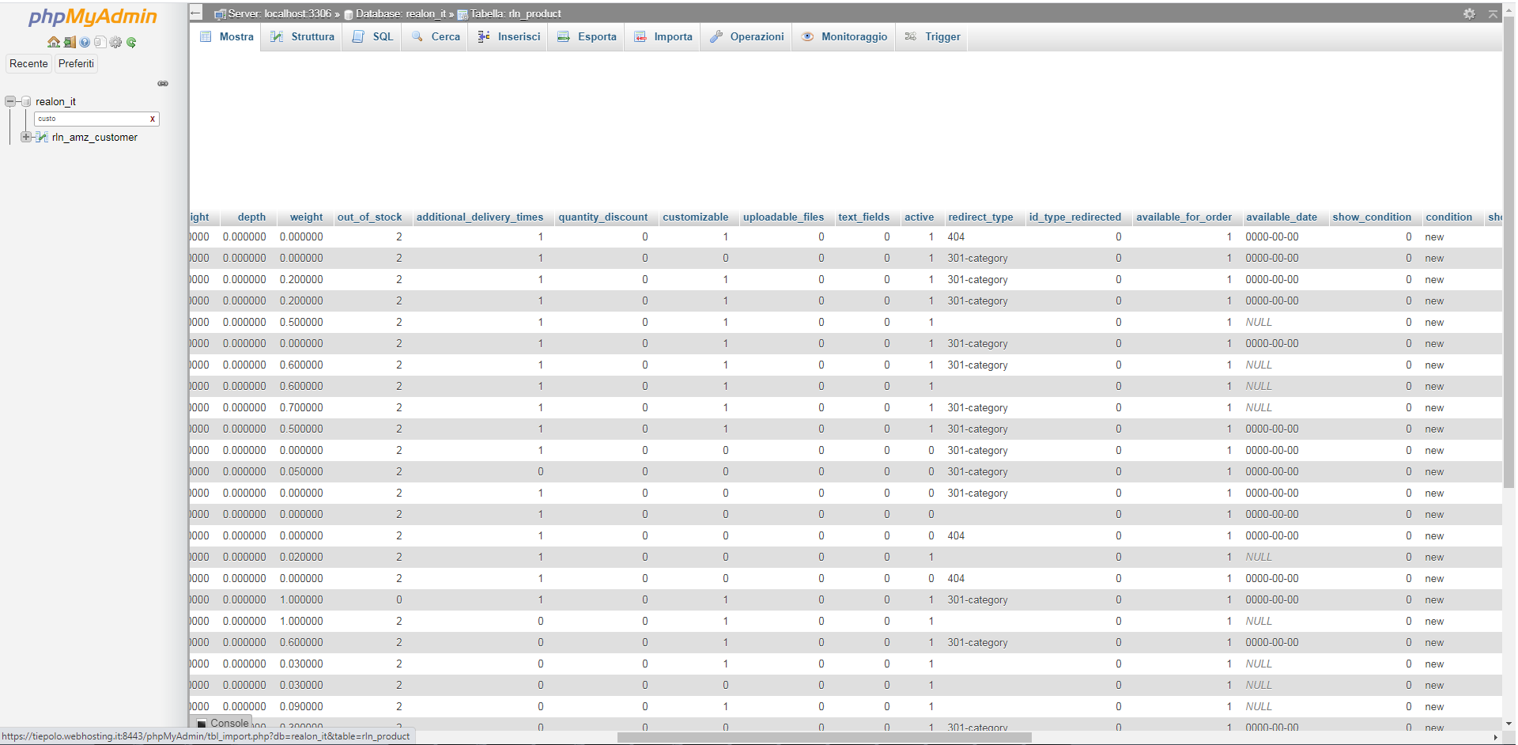Open the Trigger tab
The image size is (1518, 745).
tap(932, 36)
